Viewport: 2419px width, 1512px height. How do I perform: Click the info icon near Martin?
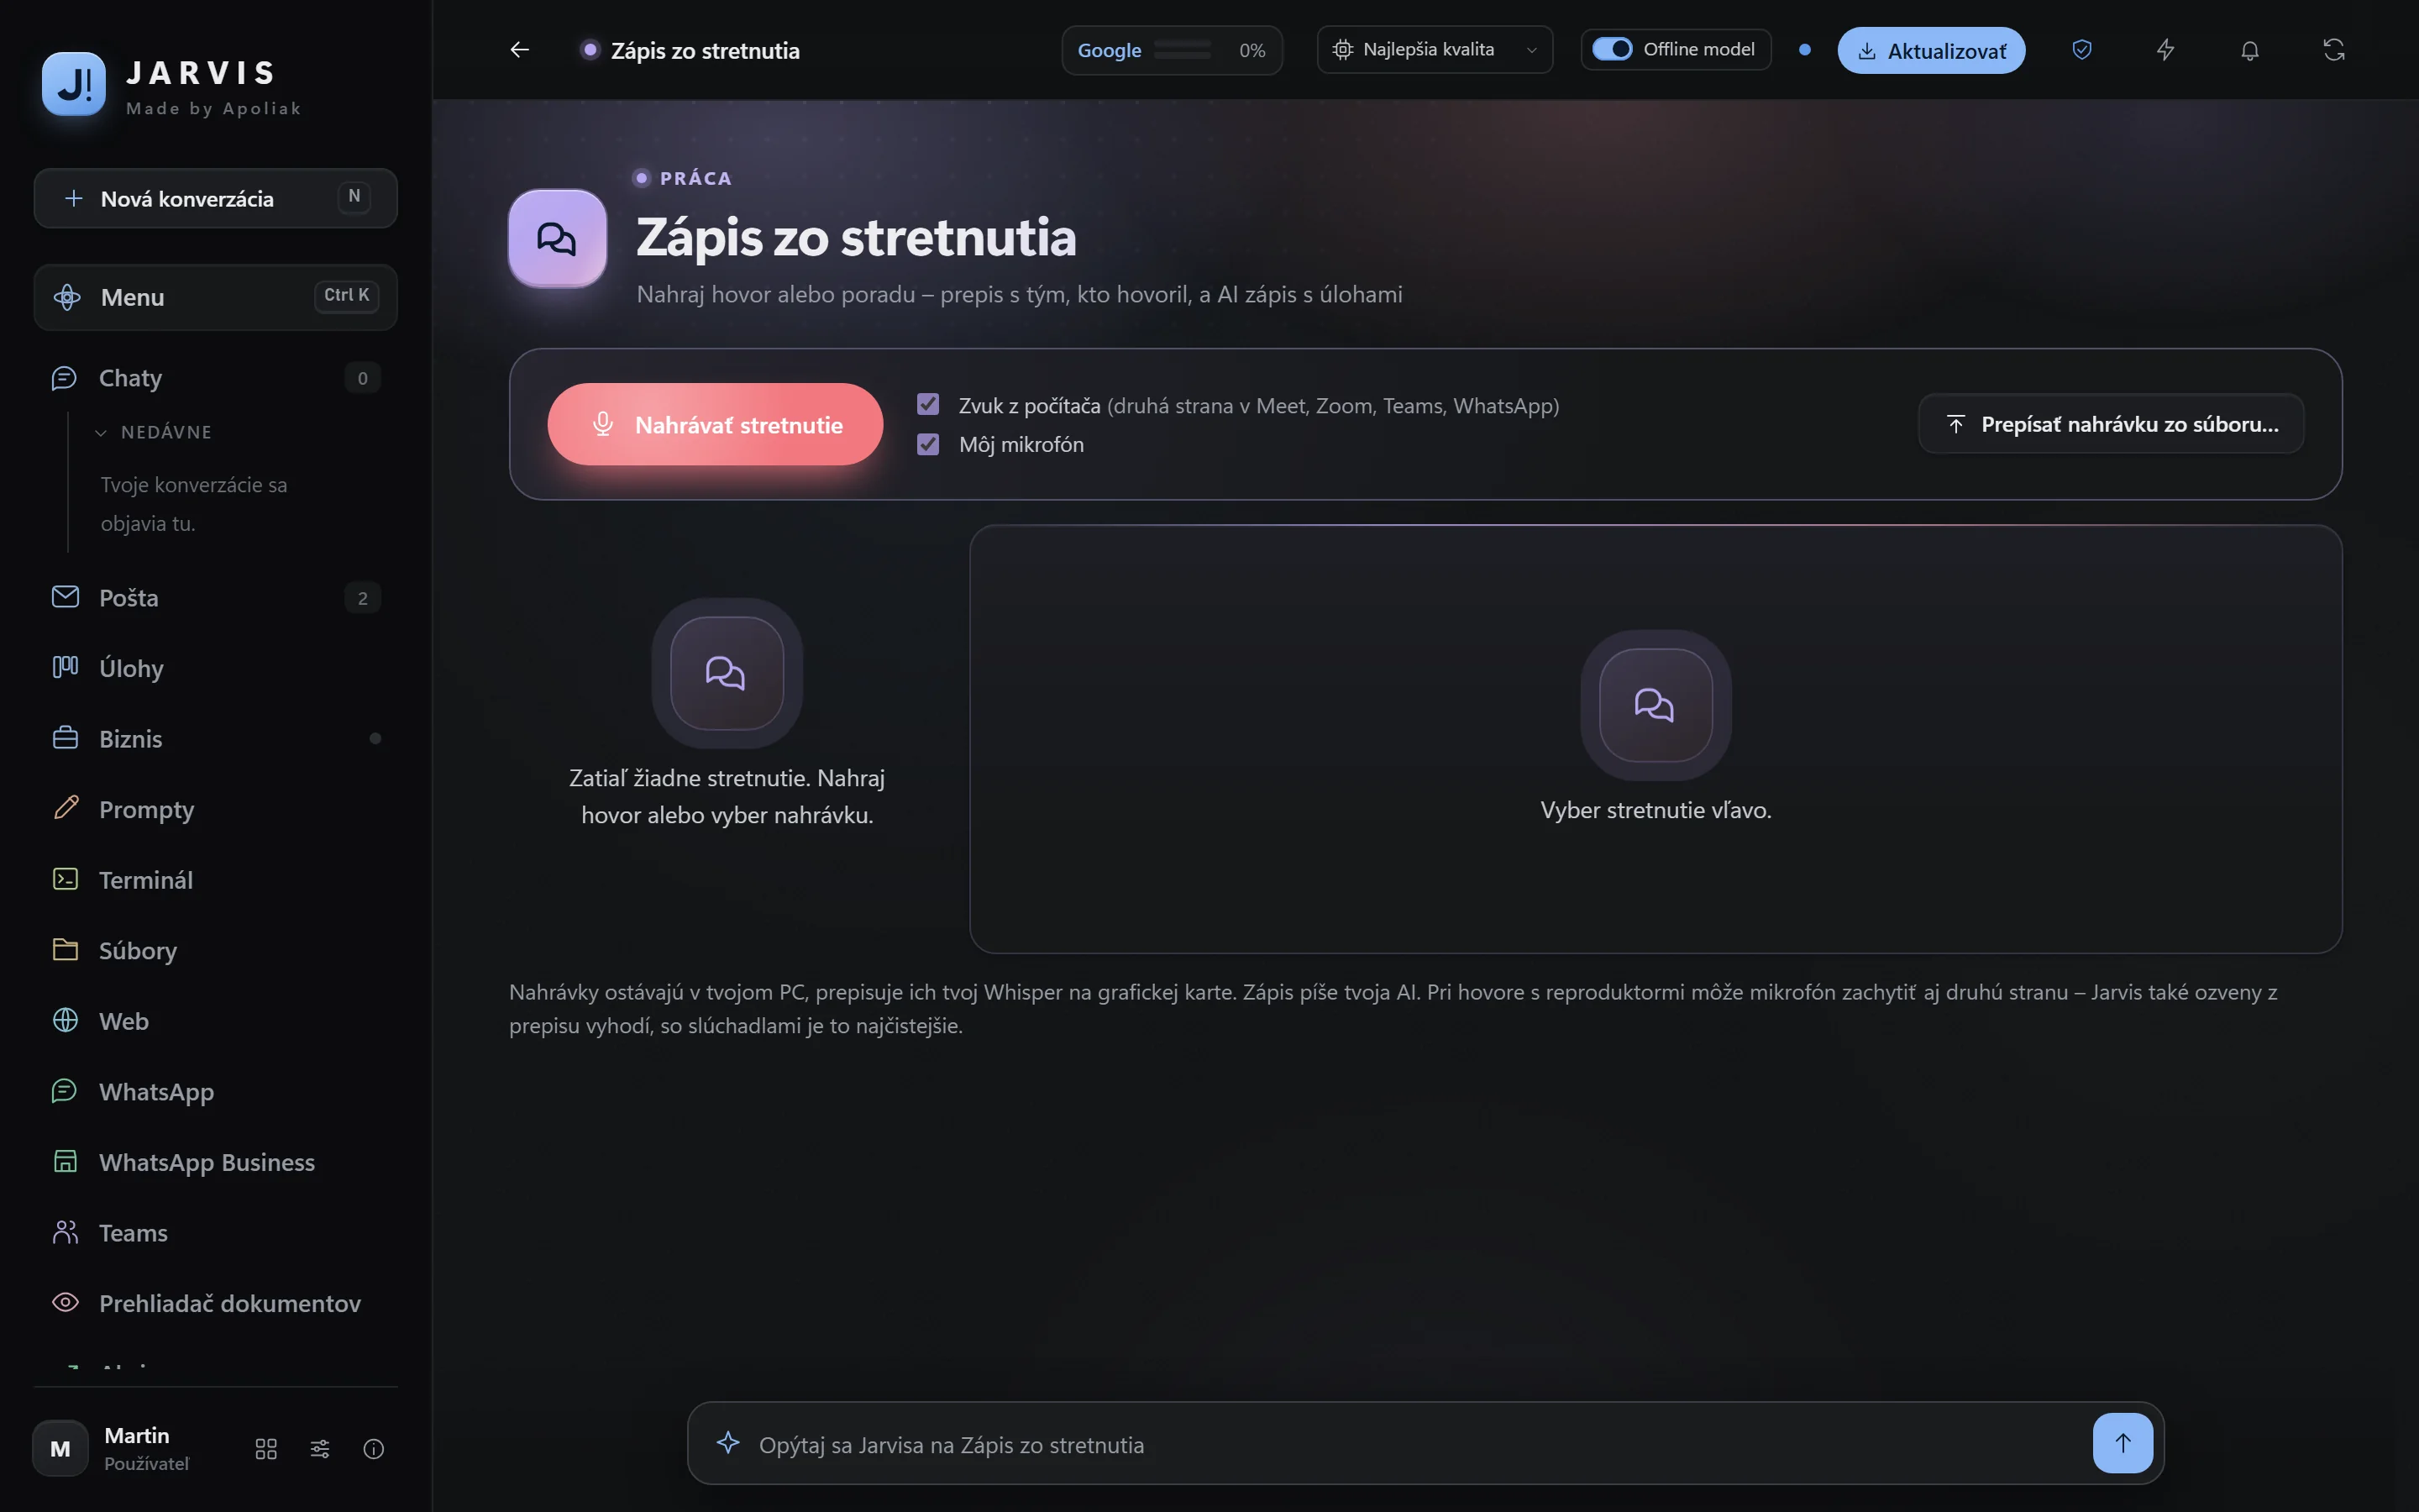[374, 1449]
